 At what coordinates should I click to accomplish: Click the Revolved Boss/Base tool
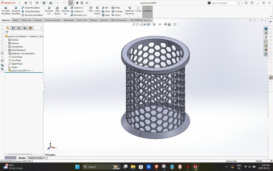pos(15,10)
